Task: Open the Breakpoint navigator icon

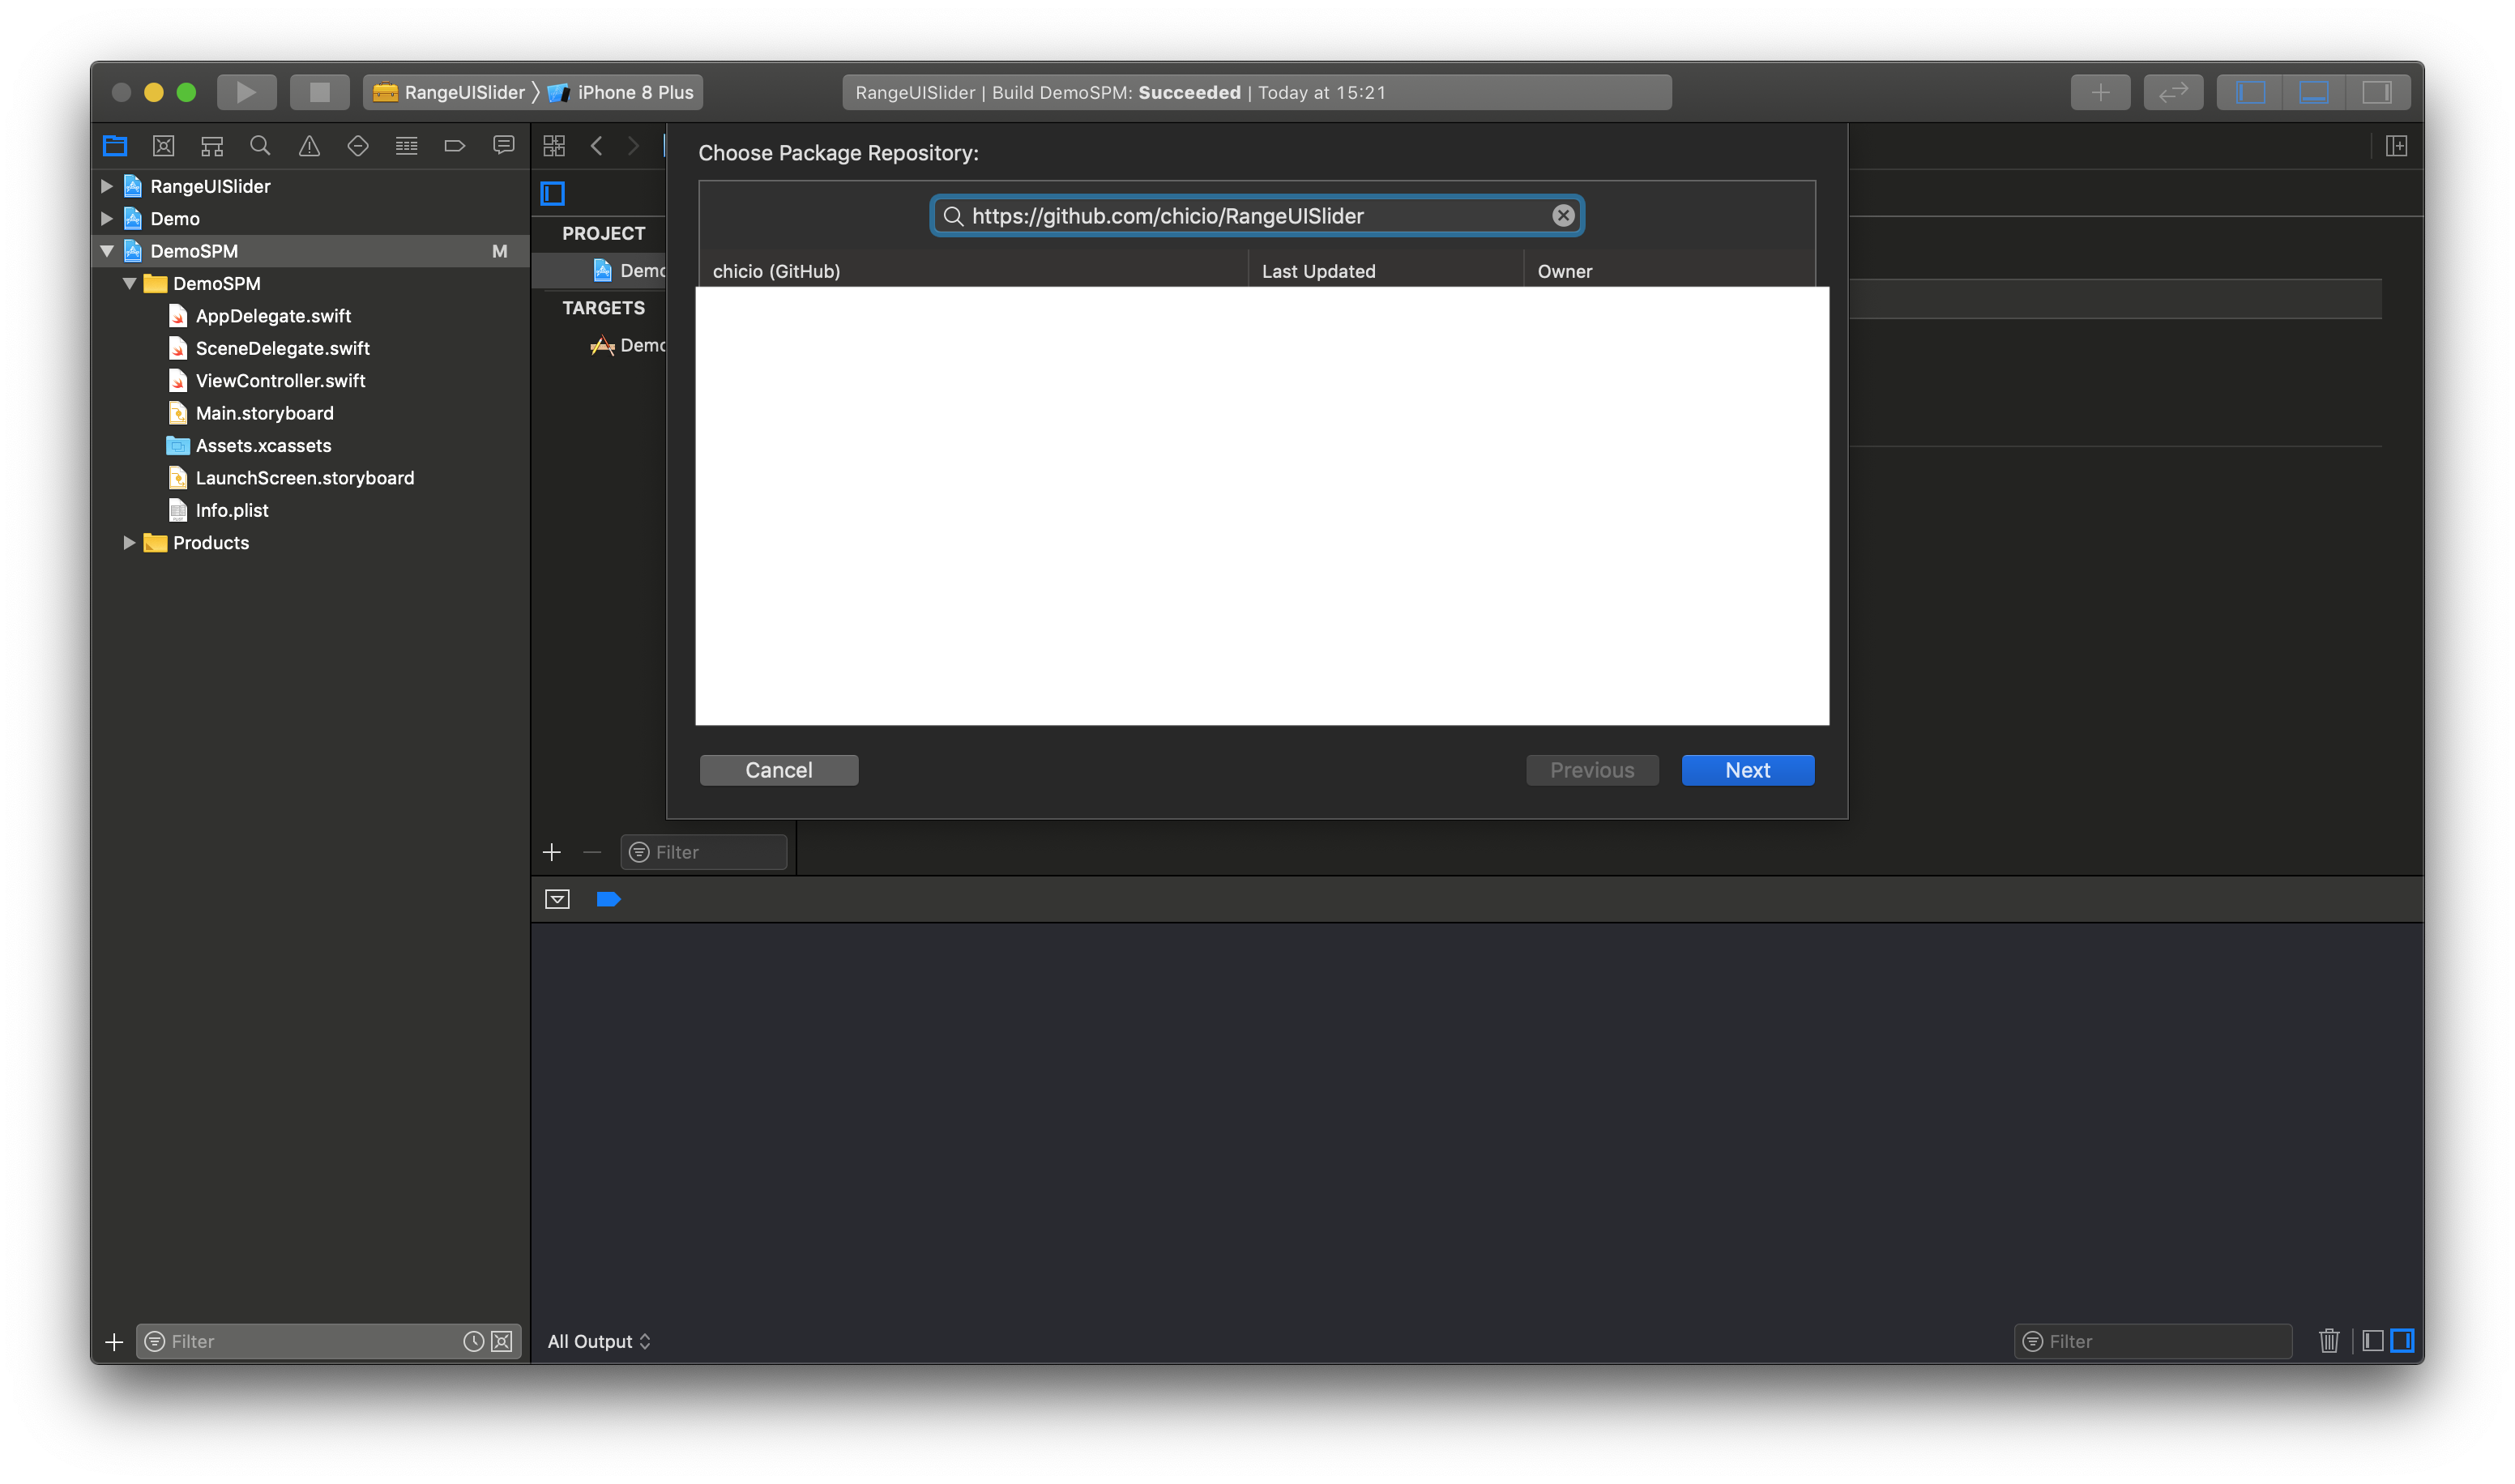Action: click(455, 146)
